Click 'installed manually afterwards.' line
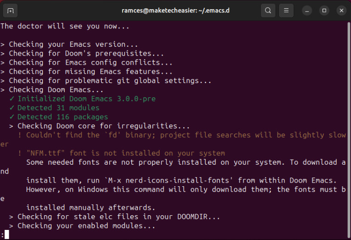Screen dimensions: 351x240 point(91,207)
